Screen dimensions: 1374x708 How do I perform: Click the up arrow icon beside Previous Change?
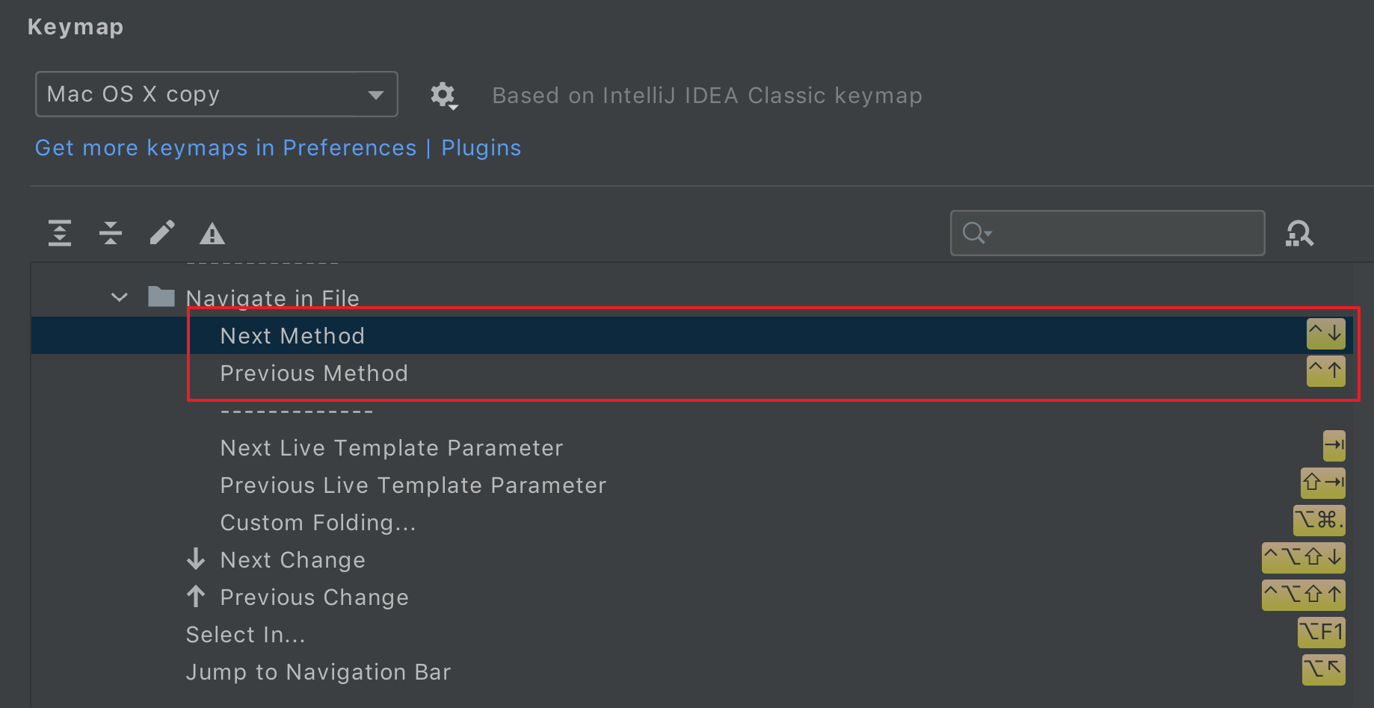196,597
